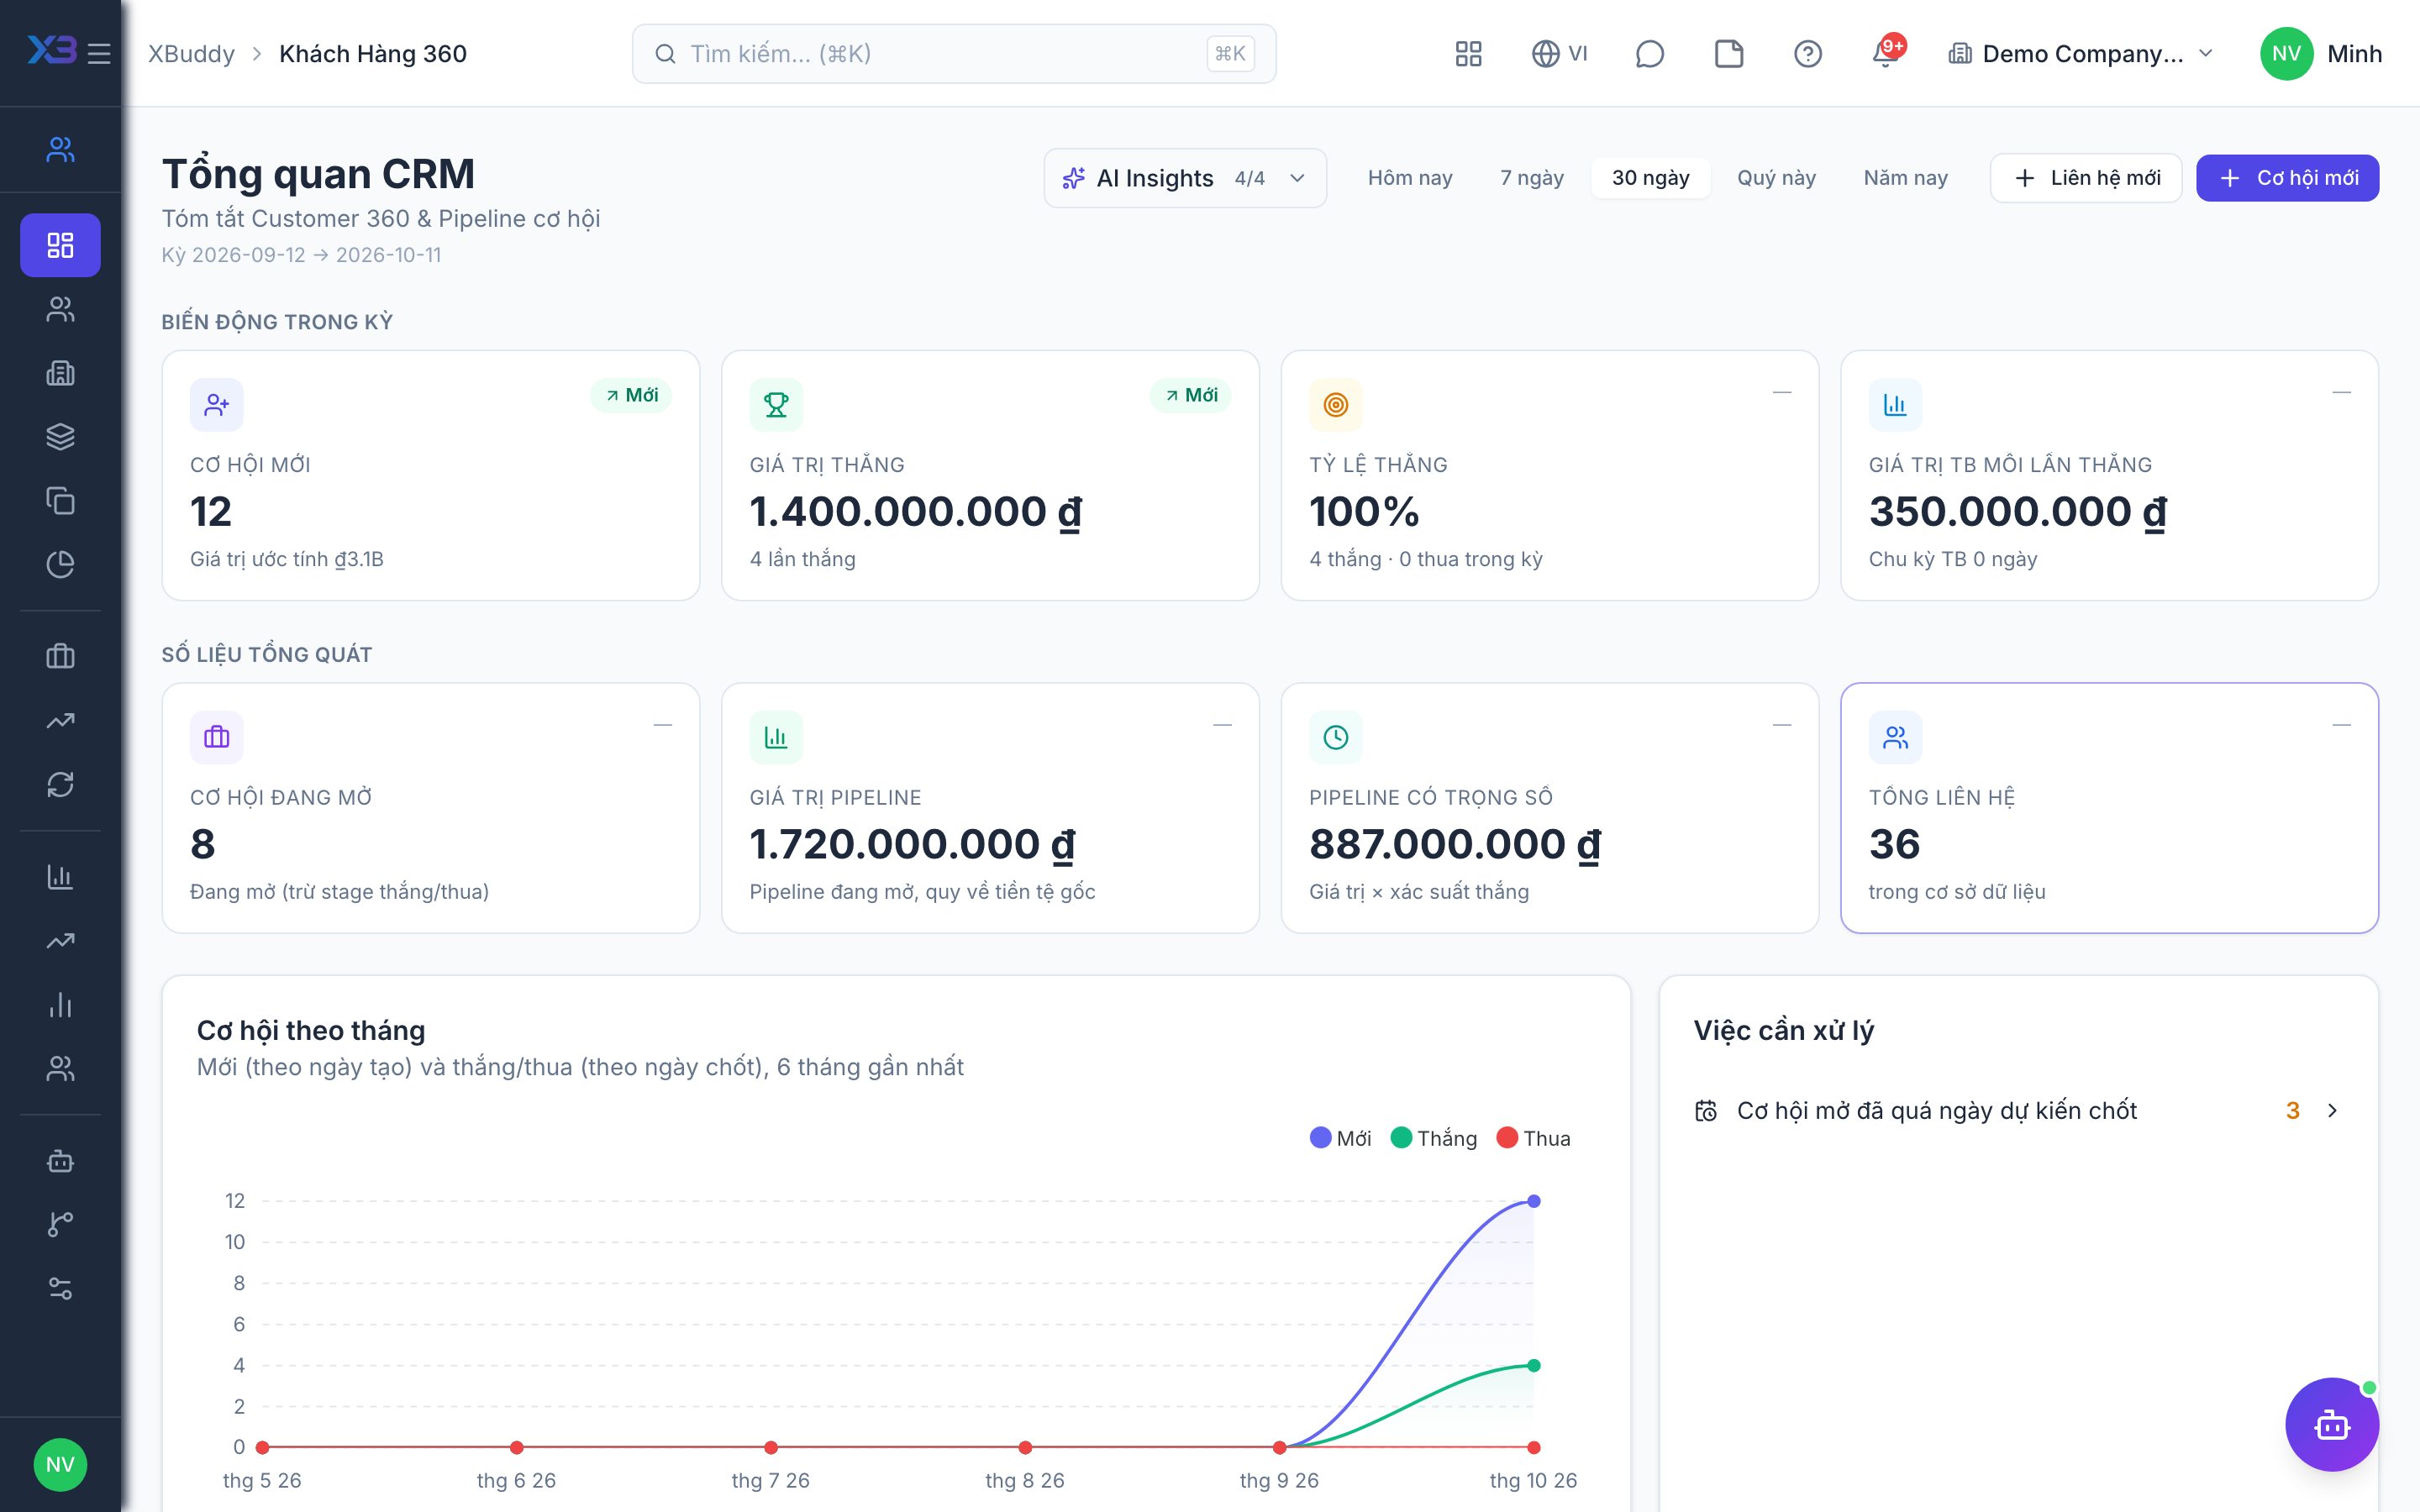Open the company building icon in sidebar
Screen dimensions: 2420x1512
pyautogui.click(x=60, y=373)
